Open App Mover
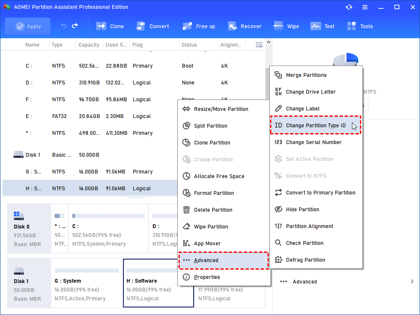This screenshot has width=420, height=315. pyautogui.click(x=224, y=244)
